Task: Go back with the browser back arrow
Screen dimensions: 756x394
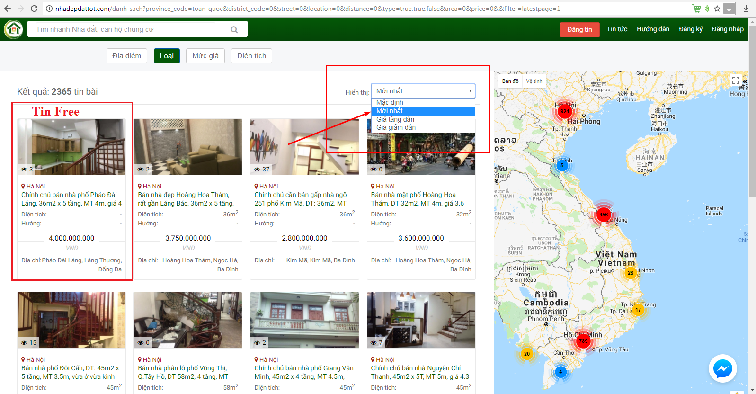Action: click(8, 9)
